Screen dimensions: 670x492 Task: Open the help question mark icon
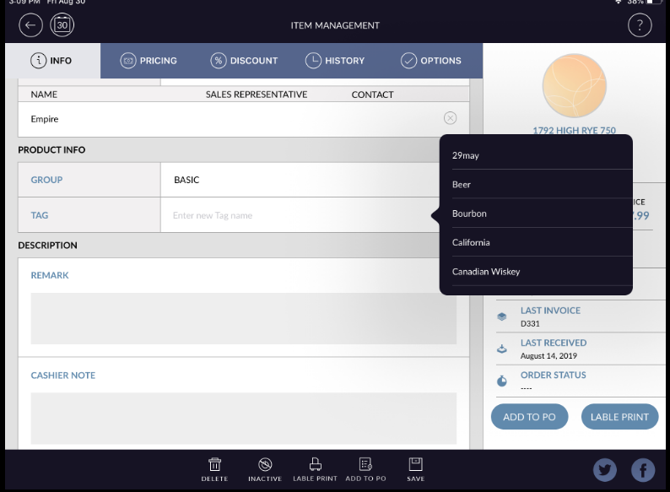pyautogui.click(x=640, y=25)
